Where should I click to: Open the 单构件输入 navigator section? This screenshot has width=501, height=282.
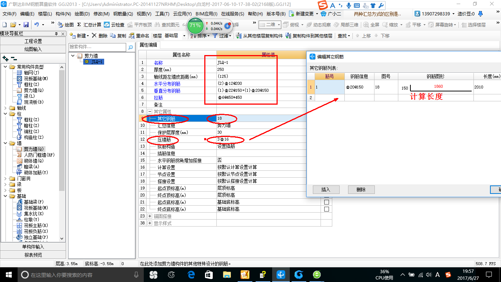pos(33,247)
